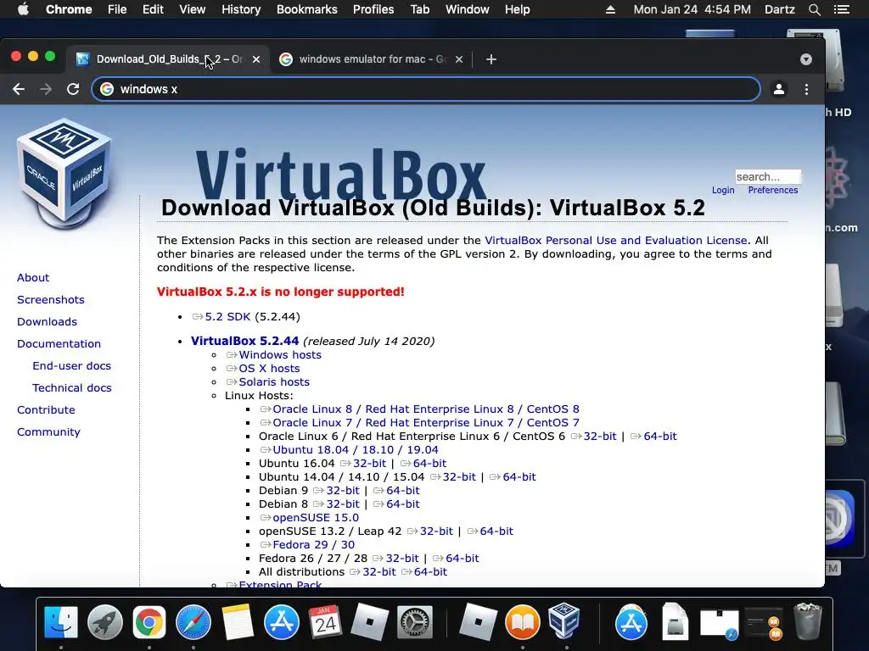This screenshot has height=651, width=869.
Task: Open the Window menu
Action: [x=468, y=9]
